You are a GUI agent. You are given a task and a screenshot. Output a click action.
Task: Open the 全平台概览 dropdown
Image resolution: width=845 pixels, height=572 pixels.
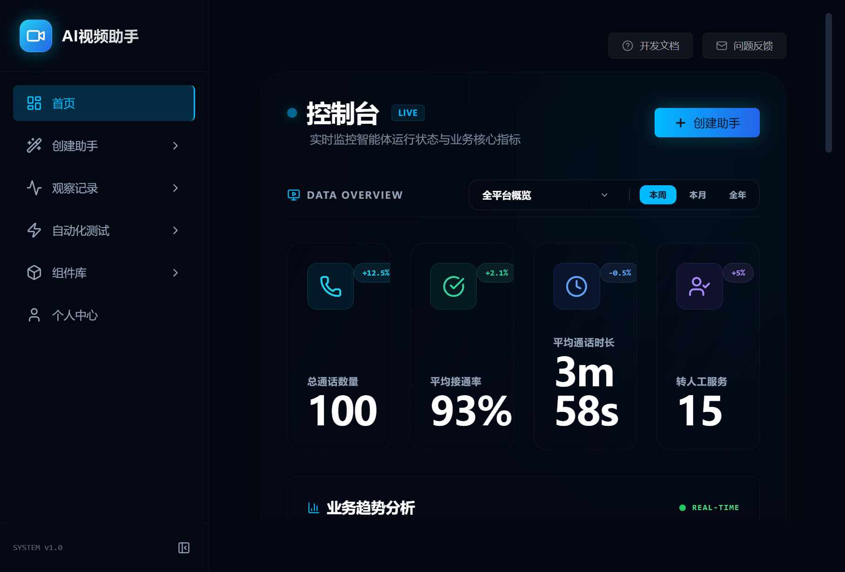pyautogui.click(x=545, y=195)
